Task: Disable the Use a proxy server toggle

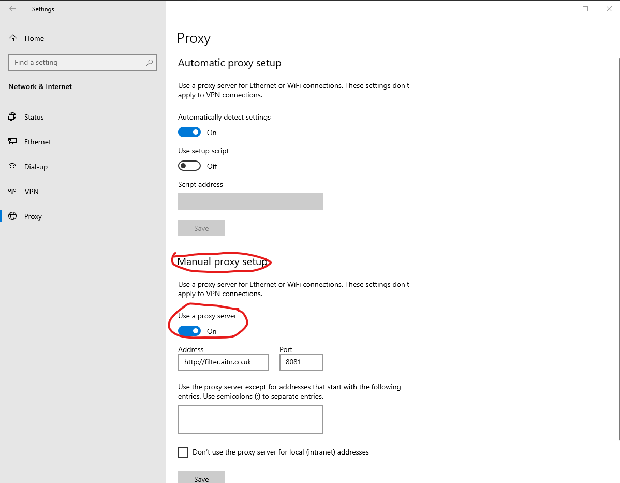Action: (189, 331)
